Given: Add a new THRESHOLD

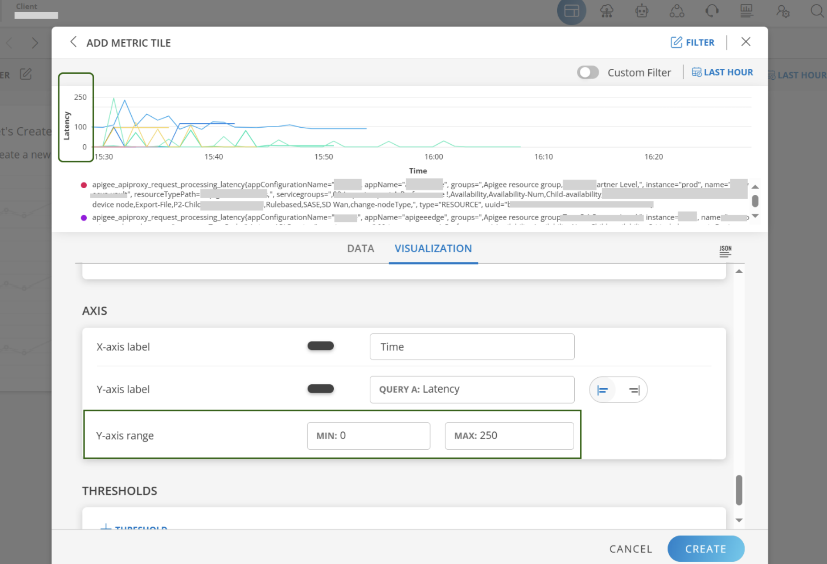Looking at the screenshot, I should [x=134, y=527].
